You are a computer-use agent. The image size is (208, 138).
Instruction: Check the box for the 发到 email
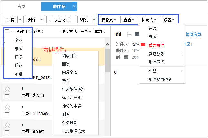click(7, 96)
